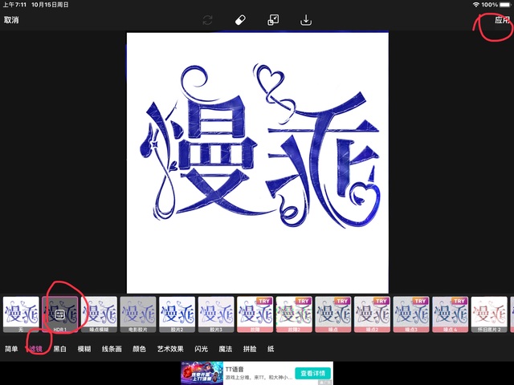Select the 无 (no filter) thumbnail
Viewport: 514px width, 385px height.
pos(21,314)
